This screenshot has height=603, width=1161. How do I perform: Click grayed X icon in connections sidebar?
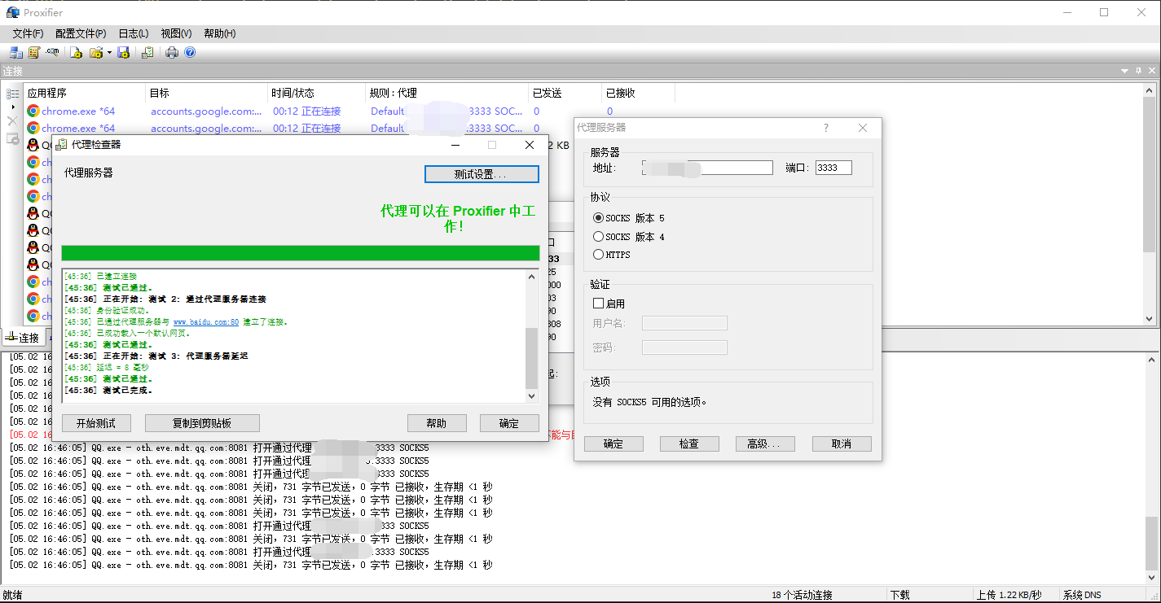pyautogui.click(x=12, y=121)
